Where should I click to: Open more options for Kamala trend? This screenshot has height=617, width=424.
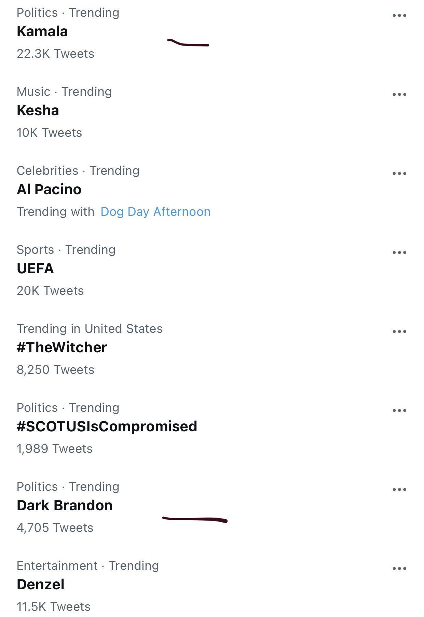[x=399, y=15]
